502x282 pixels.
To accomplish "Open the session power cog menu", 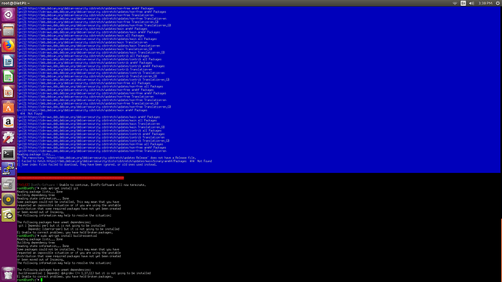I will click(x=498, y=3).
